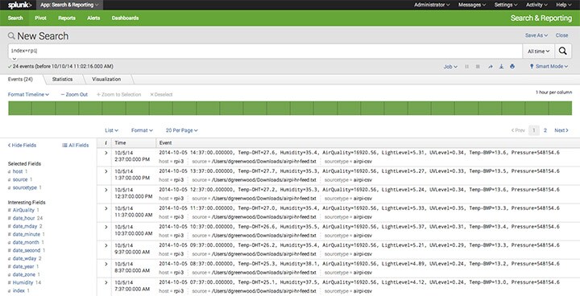Go to the Search nav tab
Viewport: 580px width, 296px height.
point(15,18)
